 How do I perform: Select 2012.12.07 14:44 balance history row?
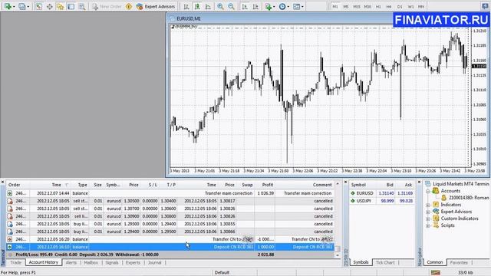(170, 193)
